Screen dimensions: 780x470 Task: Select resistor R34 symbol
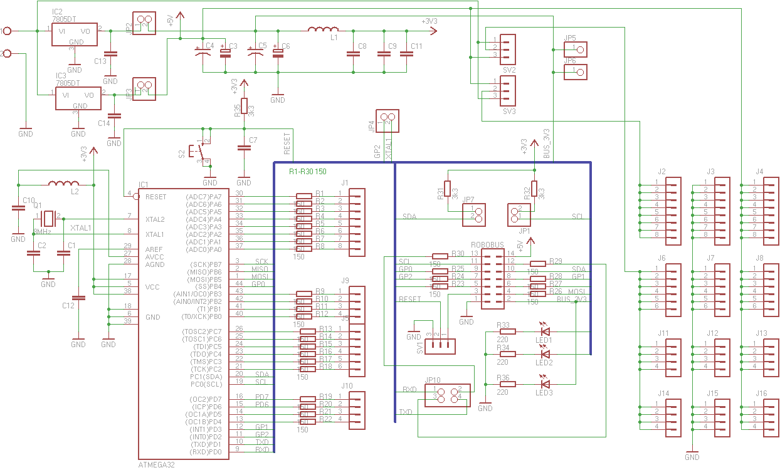pyautogui.click(x=507, y=354)
